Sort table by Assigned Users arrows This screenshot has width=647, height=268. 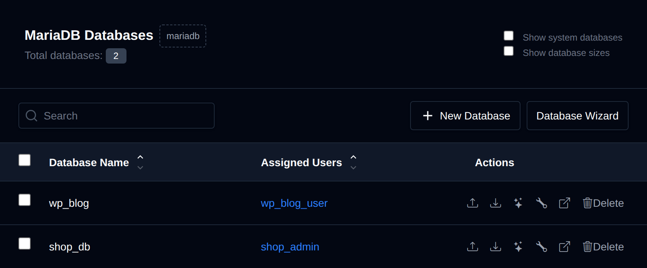click(x=353, y=162)
